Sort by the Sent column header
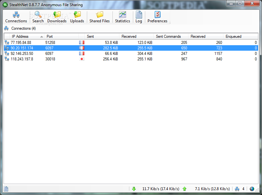 point(102,36)
